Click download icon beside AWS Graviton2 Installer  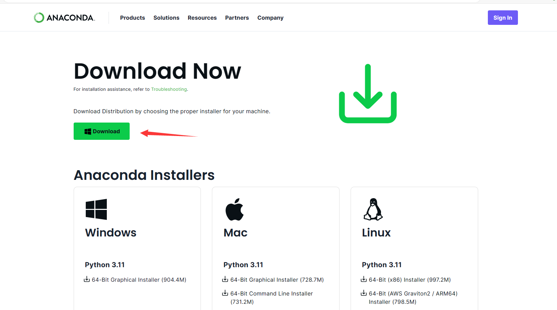pos(364,293)
